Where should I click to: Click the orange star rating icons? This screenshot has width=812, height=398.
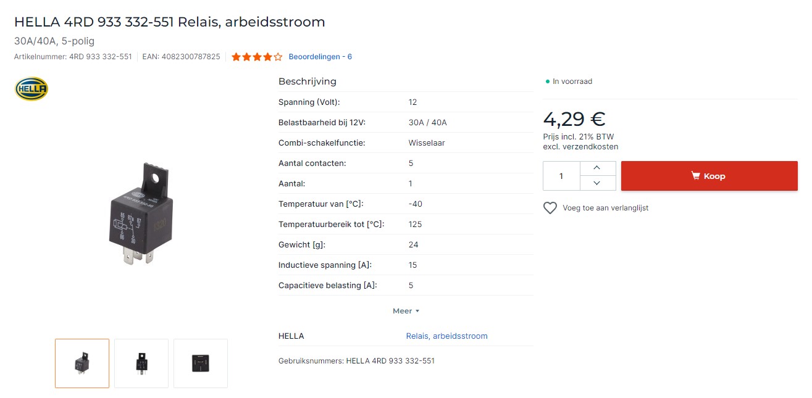(x=257, y=57)
